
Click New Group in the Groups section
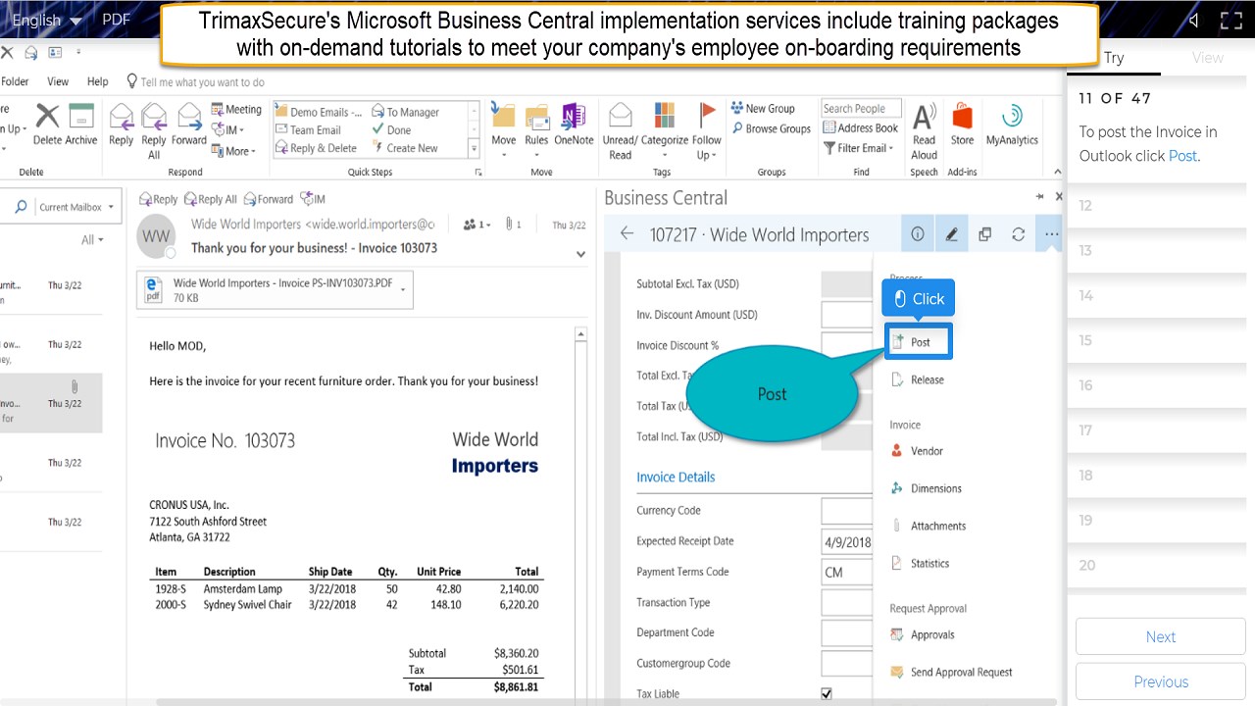762,109
